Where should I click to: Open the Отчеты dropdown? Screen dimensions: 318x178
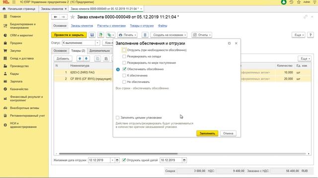(202, 35)
